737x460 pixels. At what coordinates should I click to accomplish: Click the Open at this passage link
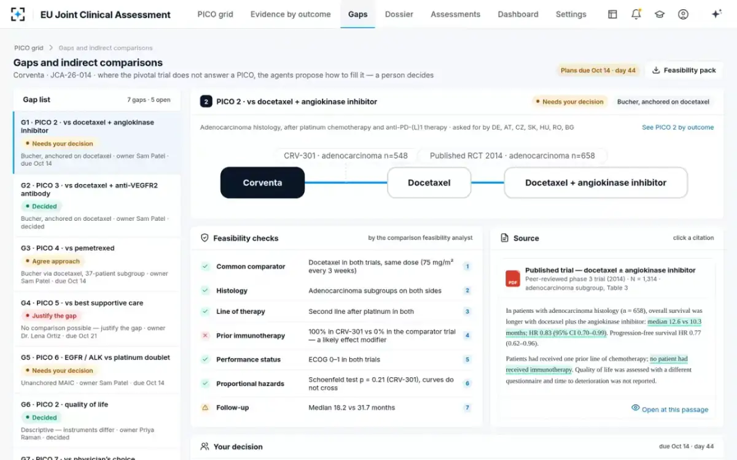[670, 409]
